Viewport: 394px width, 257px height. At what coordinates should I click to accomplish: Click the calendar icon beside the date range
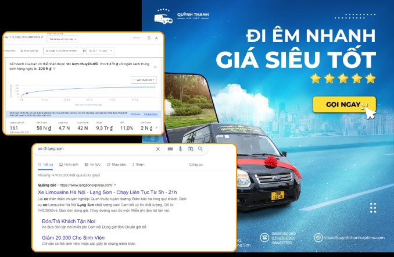[84, 51]
